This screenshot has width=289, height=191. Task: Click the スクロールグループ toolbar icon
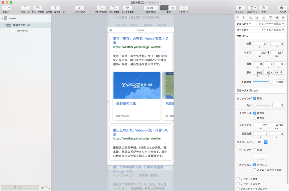point(55,8)
